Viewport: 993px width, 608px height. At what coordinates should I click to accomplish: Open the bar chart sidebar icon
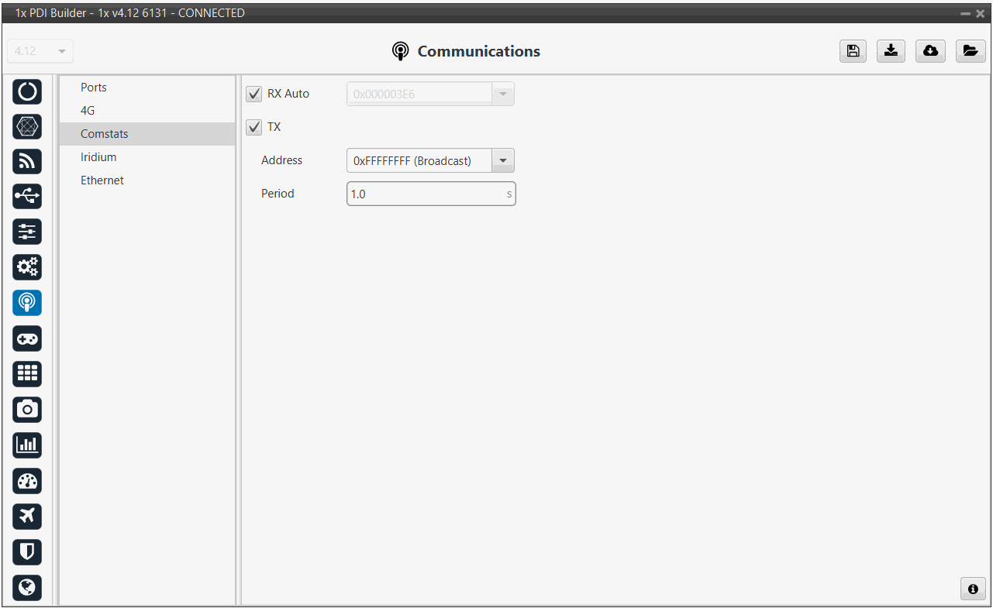point(27,445)
